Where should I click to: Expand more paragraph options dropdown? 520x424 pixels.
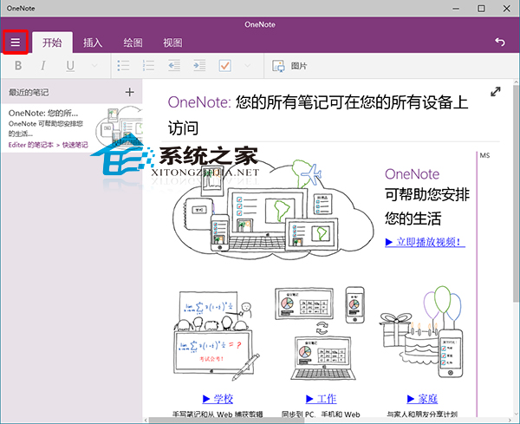(x=247, y=66)
